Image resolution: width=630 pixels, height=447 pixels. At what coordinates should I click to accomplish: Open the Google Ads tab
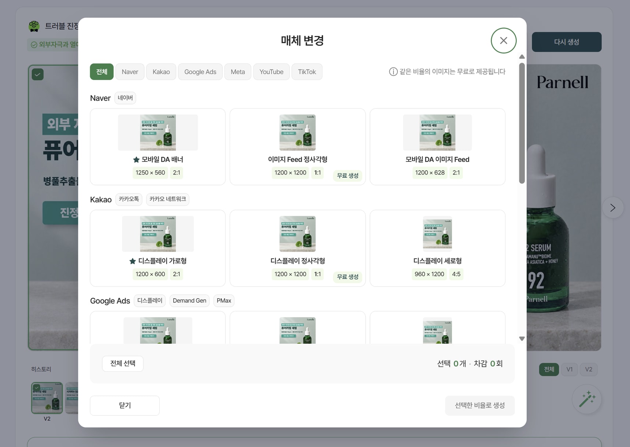point(200,72)
